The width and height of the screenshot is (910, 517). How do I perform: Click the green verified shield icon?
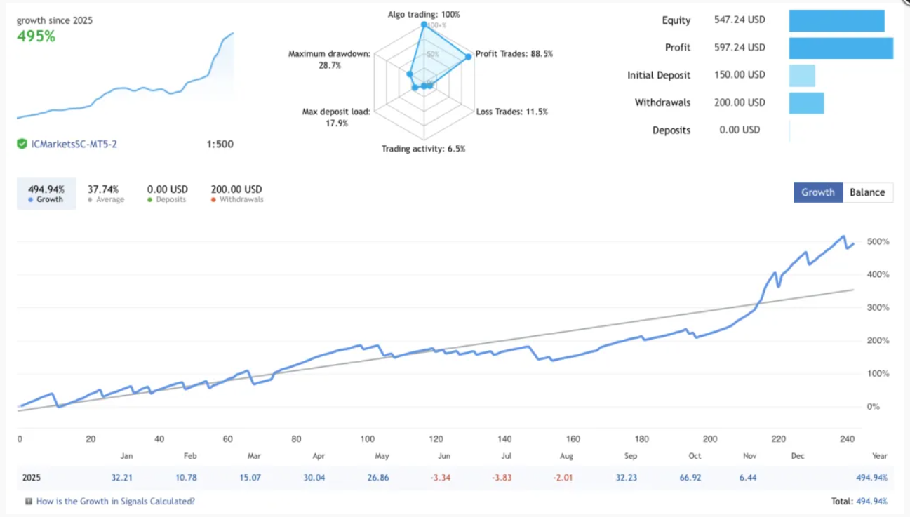click(x=22, y=144)
